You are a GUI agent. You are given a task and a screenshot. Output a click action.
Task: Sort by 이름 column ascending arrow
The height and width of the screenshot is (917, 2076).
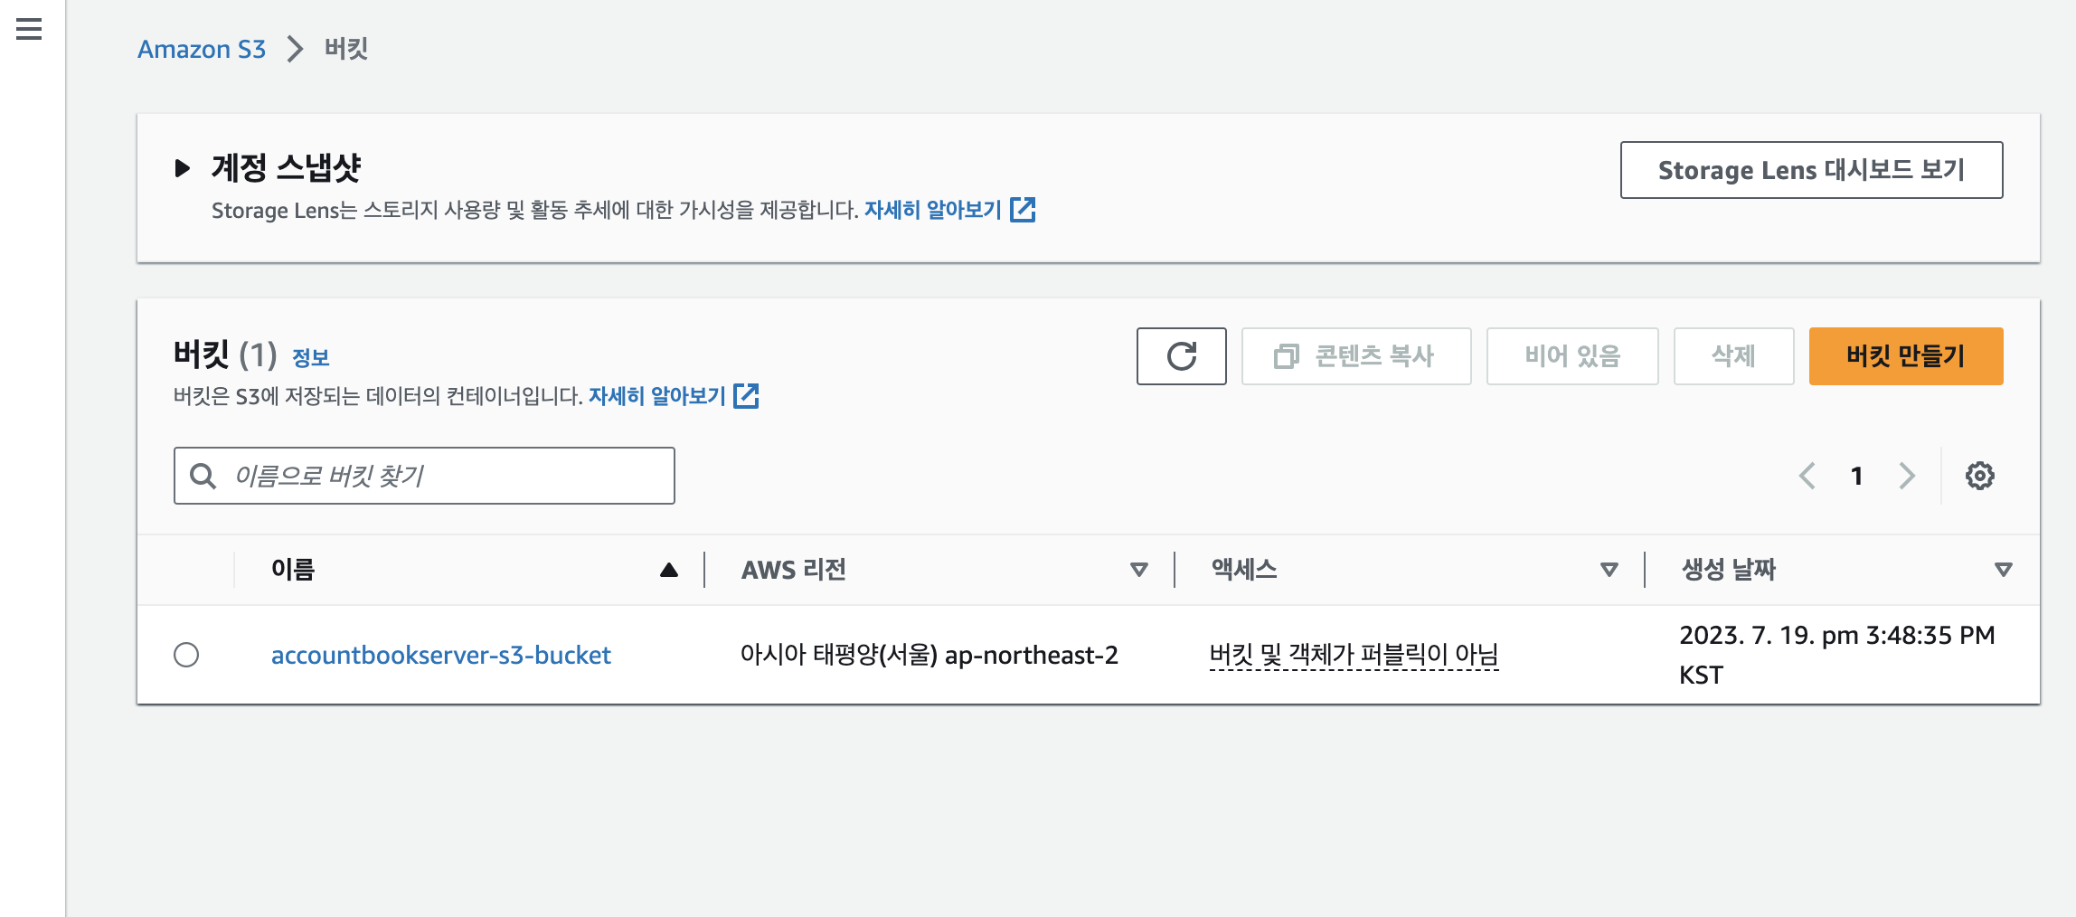coord(669,570)
